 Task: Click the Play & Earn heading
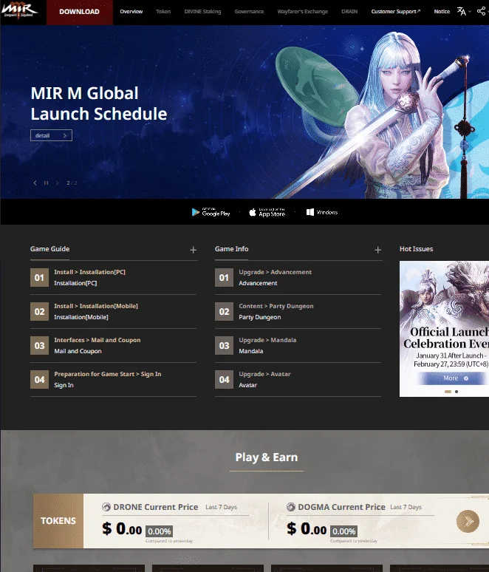(x=267, y=457)
